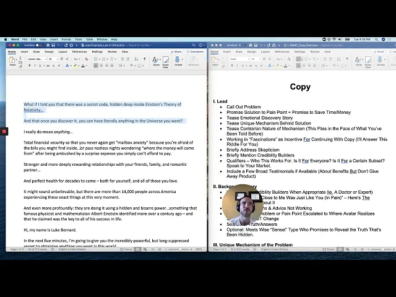Viewport: 396px width, 297px height.
Task: Open Layout tab in Copy Overview window
Action: (x=265, y=51)
